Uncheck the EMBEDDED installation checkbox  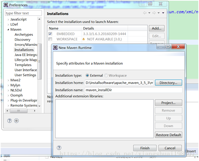(x=50, y=34)
